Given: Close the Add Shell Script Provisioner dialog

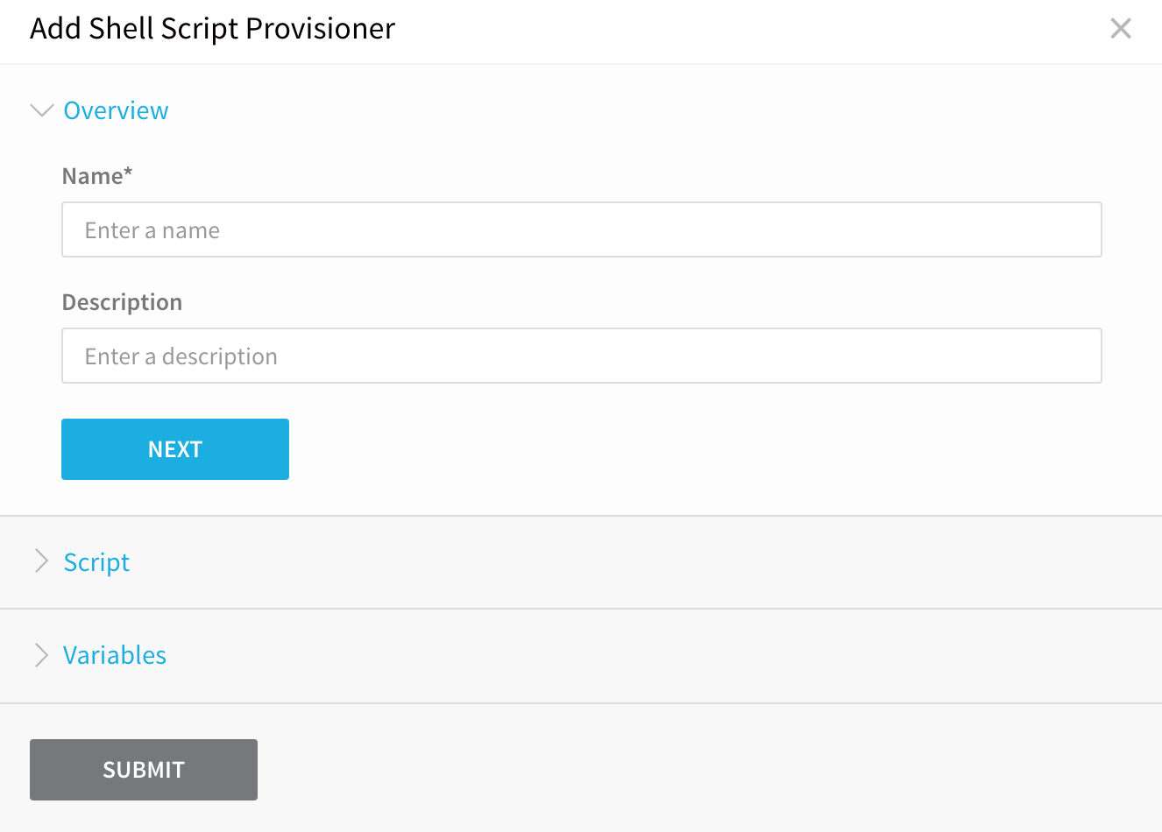Looking at the screenshot, I should [1121, 28].
